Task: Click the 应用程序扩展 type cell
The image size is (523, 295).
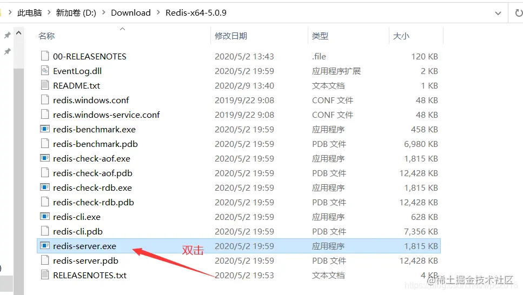Action: pos(336,71)
